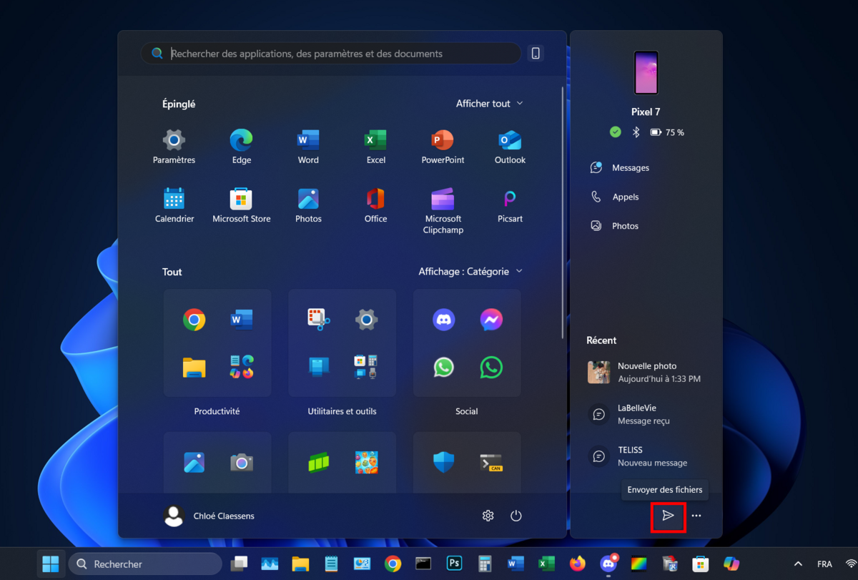
Task: Expand Afficher tout pinned apps
Action: click(490, 104)
